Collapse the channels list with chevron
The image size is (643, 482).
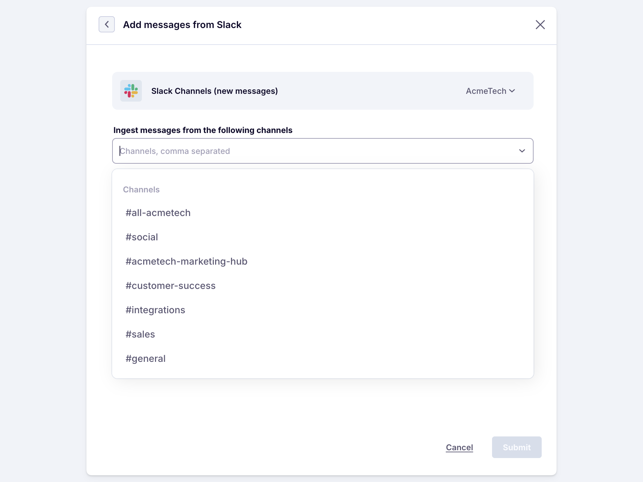[522, 151]
